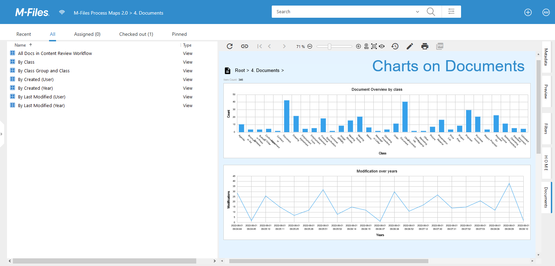Refresh the process map view
This screenshot has height=266, width=555.
click(230, 46)
